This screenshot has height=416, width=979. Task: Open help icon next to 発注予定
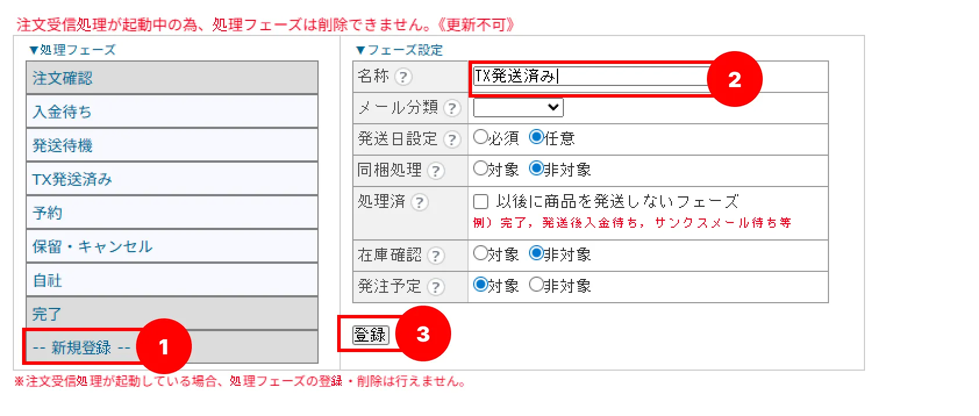(435, 287)
